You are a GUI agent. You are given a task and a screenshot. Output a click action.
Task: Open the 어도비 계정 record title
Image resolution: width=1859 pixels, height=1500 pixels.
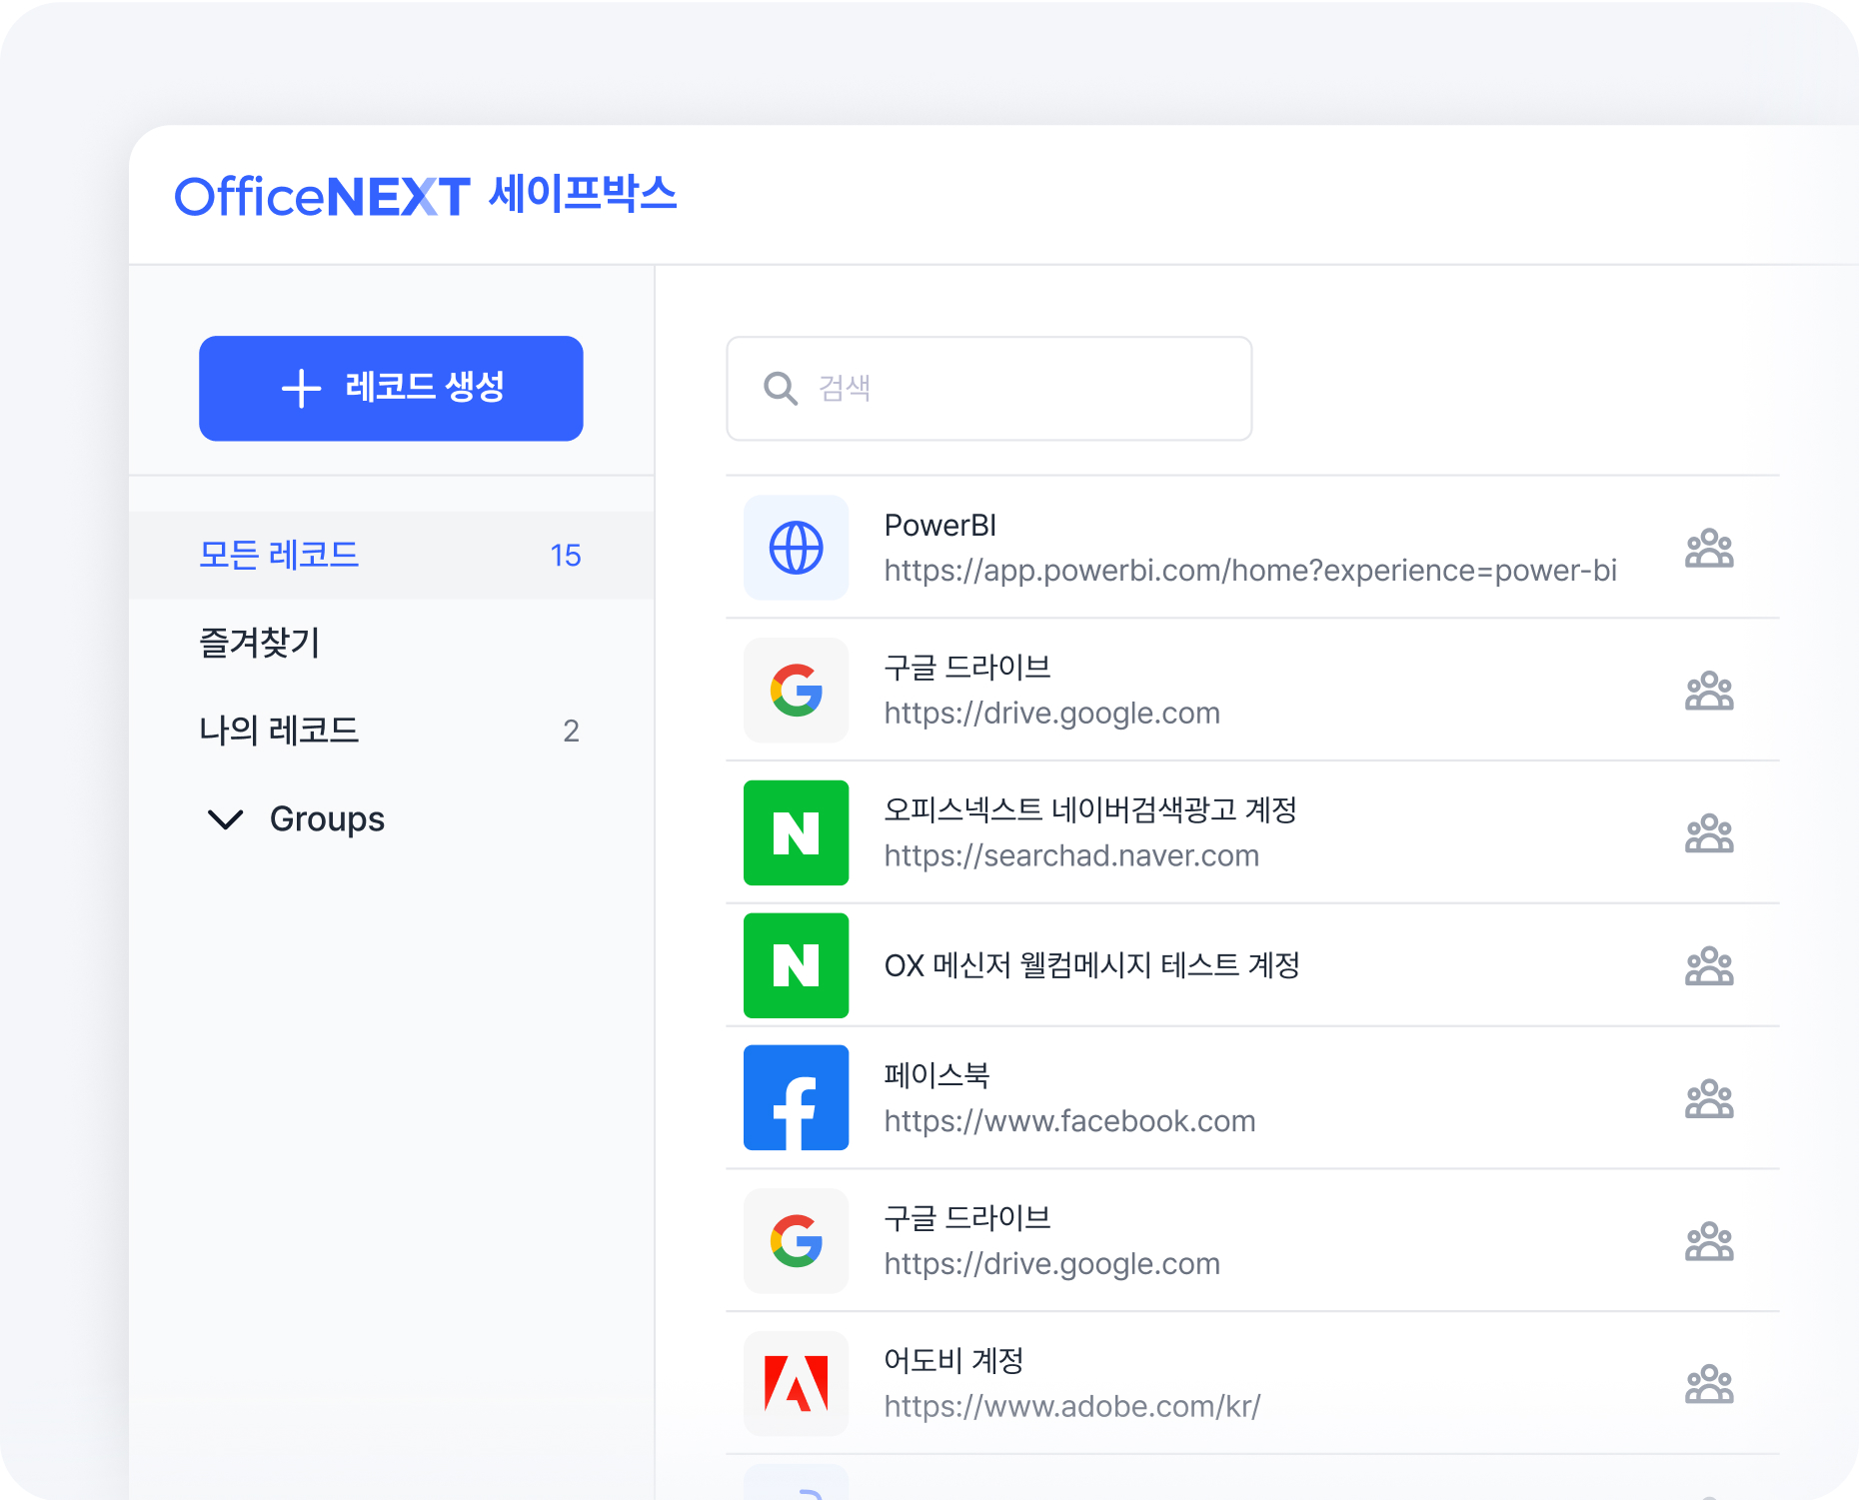click(953, 1360)
